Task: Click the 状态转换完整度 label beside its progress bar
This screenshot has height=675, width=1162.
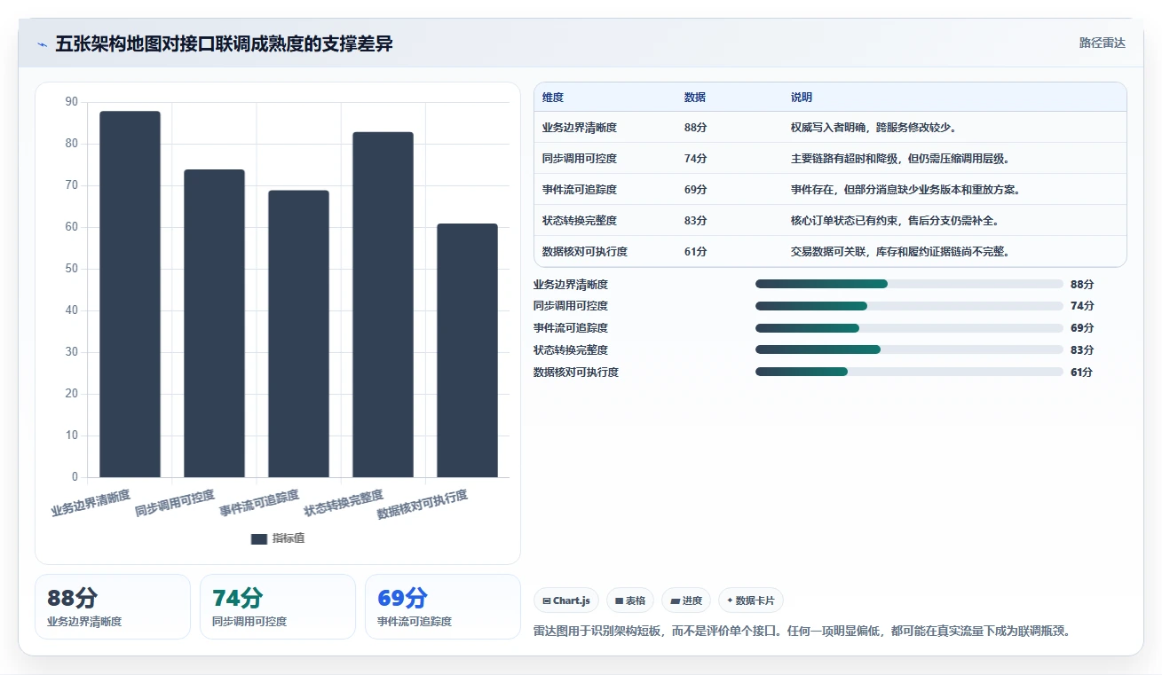Action: click(x=571, y=350)
